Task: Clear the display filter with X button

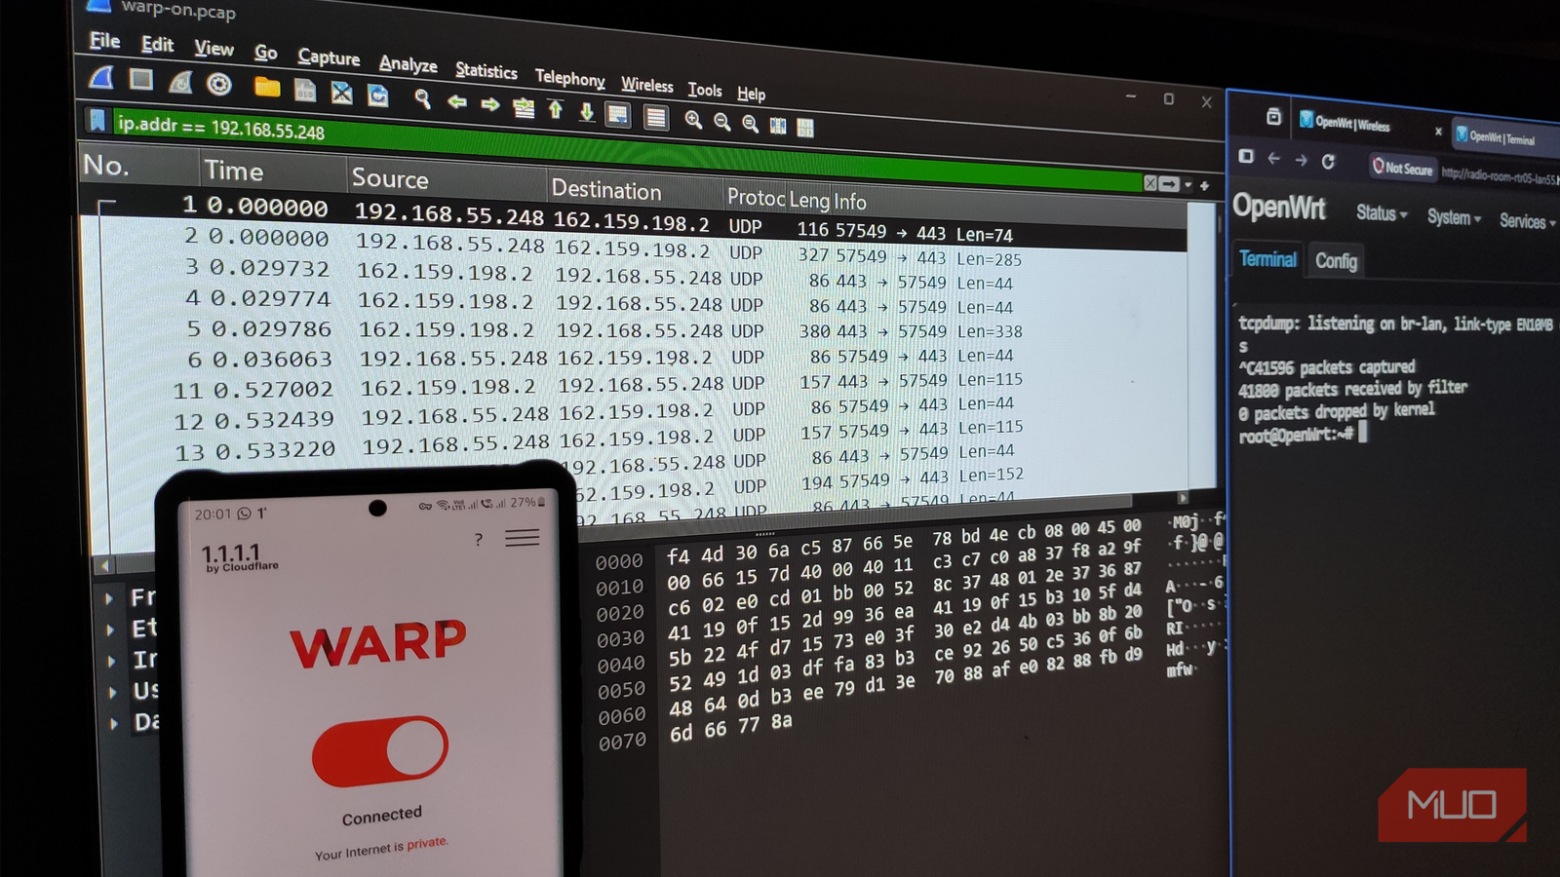Action: point(1150,183)
